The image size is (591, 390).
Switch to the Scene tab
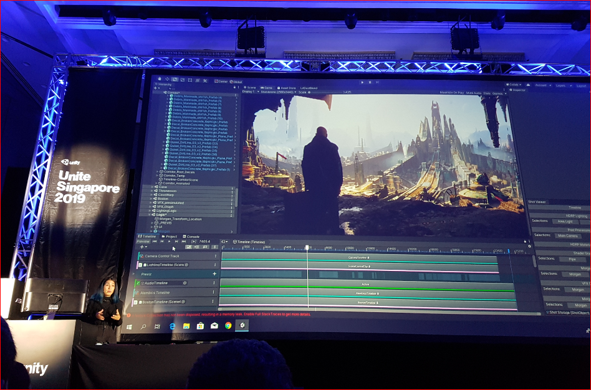[x=250, y=88]
